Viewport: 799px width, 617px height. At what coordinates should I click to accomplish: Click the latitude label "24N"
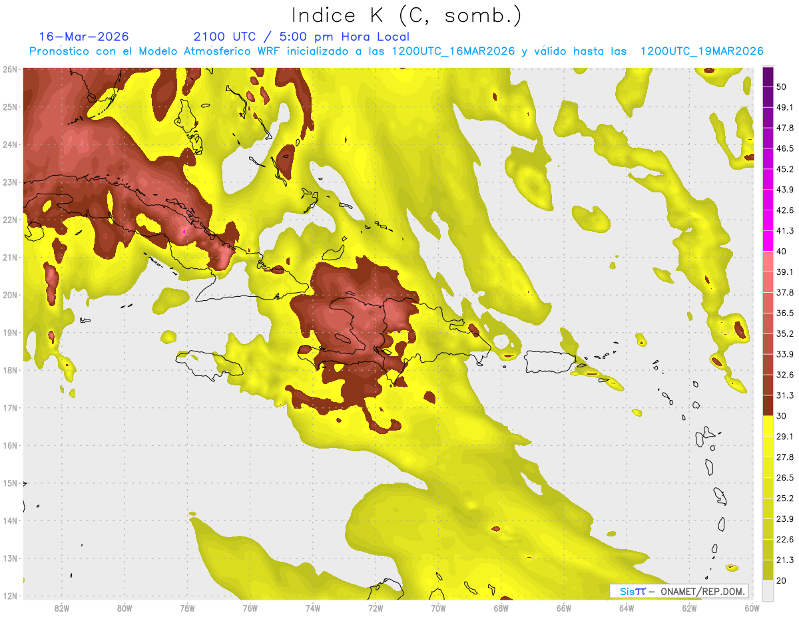click(10, 144)
